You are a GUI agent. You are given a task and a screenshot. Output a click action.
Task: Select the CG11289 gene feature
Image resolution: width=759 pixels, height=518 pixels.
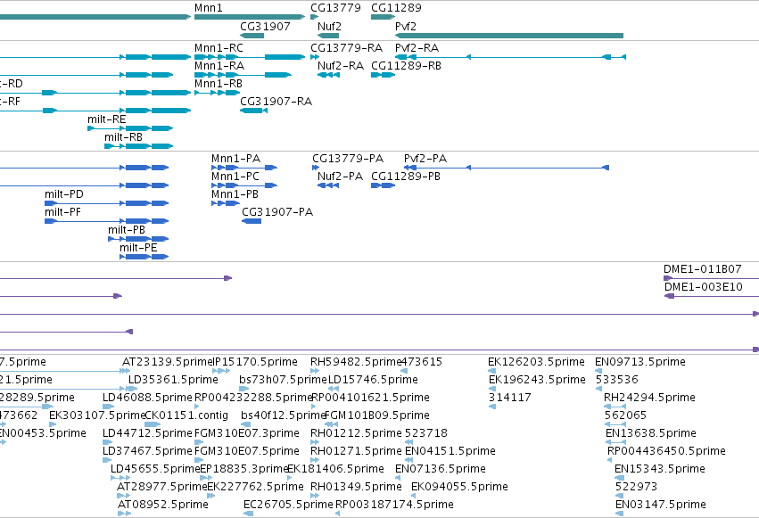pyautogui.click(x=383, y=17)
